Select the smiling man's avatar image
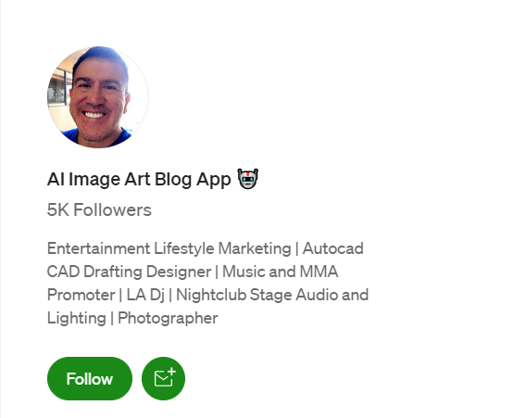This screenshot has width=525, height=418. pyautogui.click(x=98, y=97)
